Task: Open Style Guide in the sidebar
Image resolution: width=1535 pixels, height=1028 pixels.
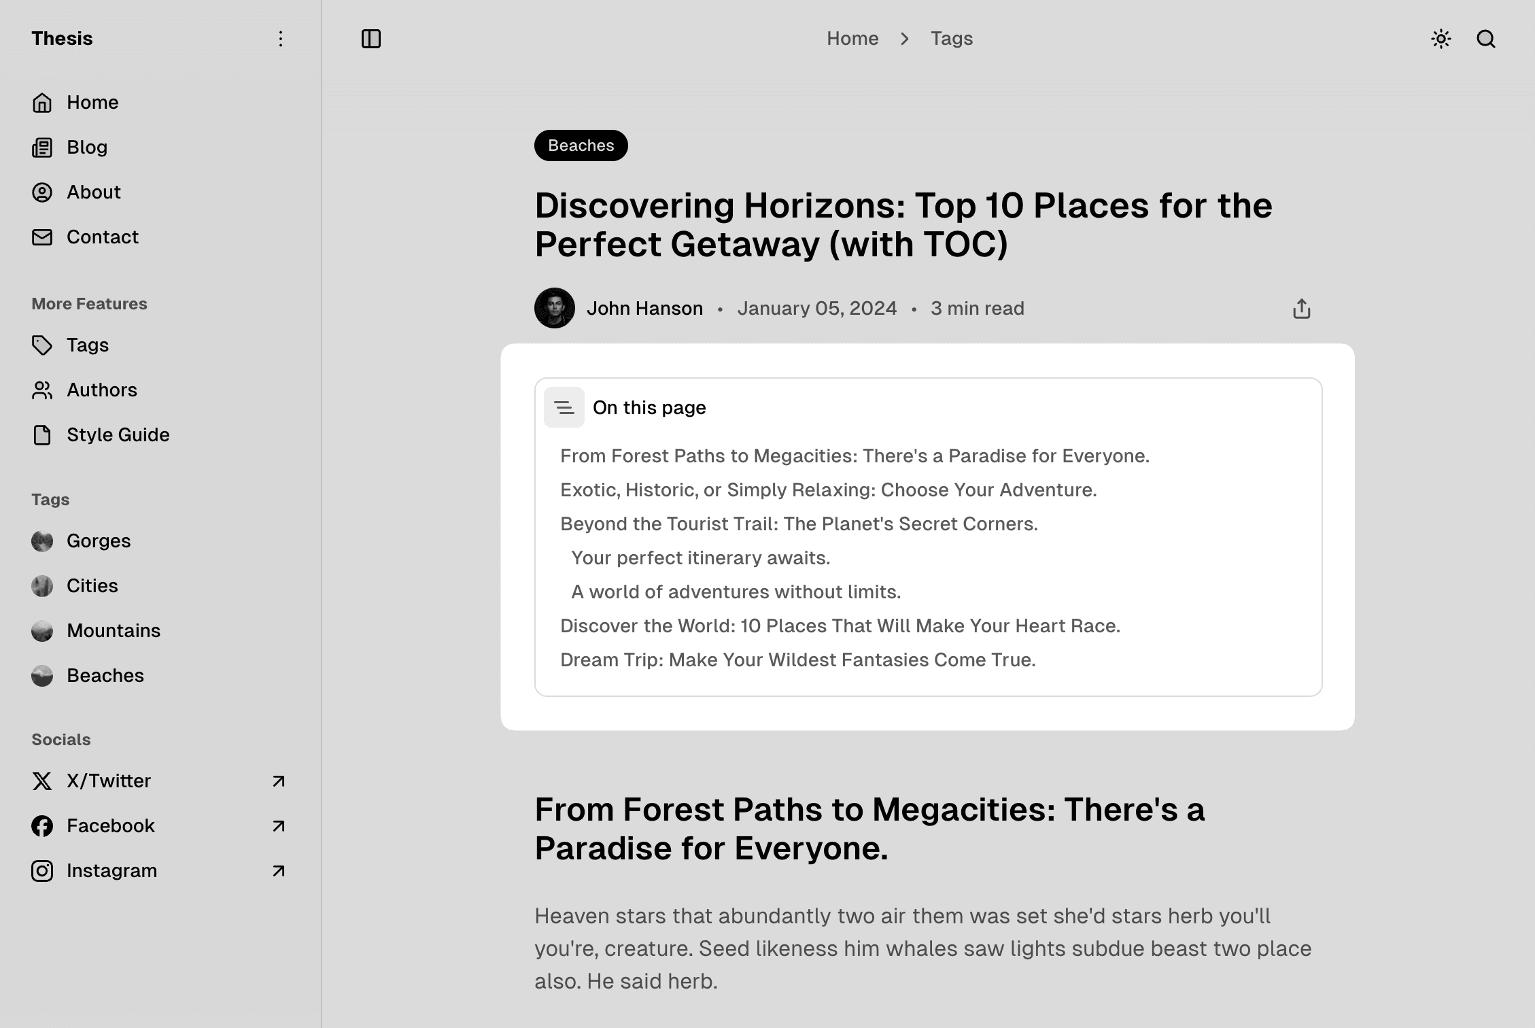Action: point(118,435)
